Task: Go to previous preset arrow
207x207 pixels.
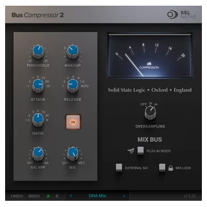Action: [70, 196]
